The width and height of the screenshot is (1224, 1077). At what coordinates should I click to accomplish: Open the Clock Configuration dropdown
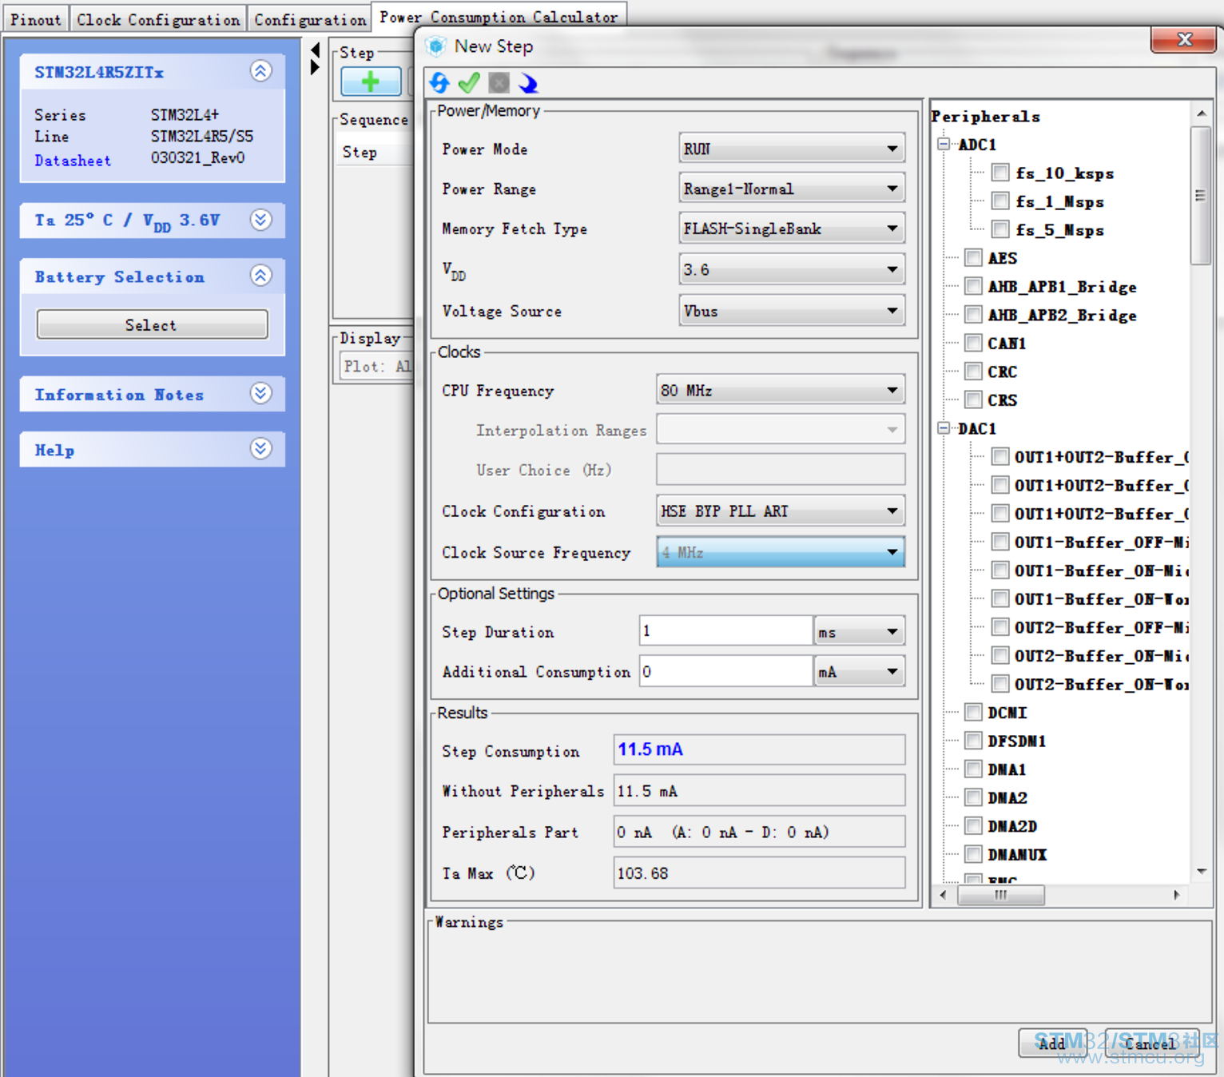(x=781, y=511)
